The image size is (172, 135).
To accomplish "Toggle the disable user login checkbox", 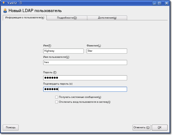I will coord(57,102).
